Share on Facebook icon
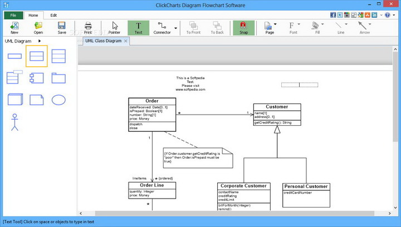This screenshot has height=227, width=401. coord(333,15)
